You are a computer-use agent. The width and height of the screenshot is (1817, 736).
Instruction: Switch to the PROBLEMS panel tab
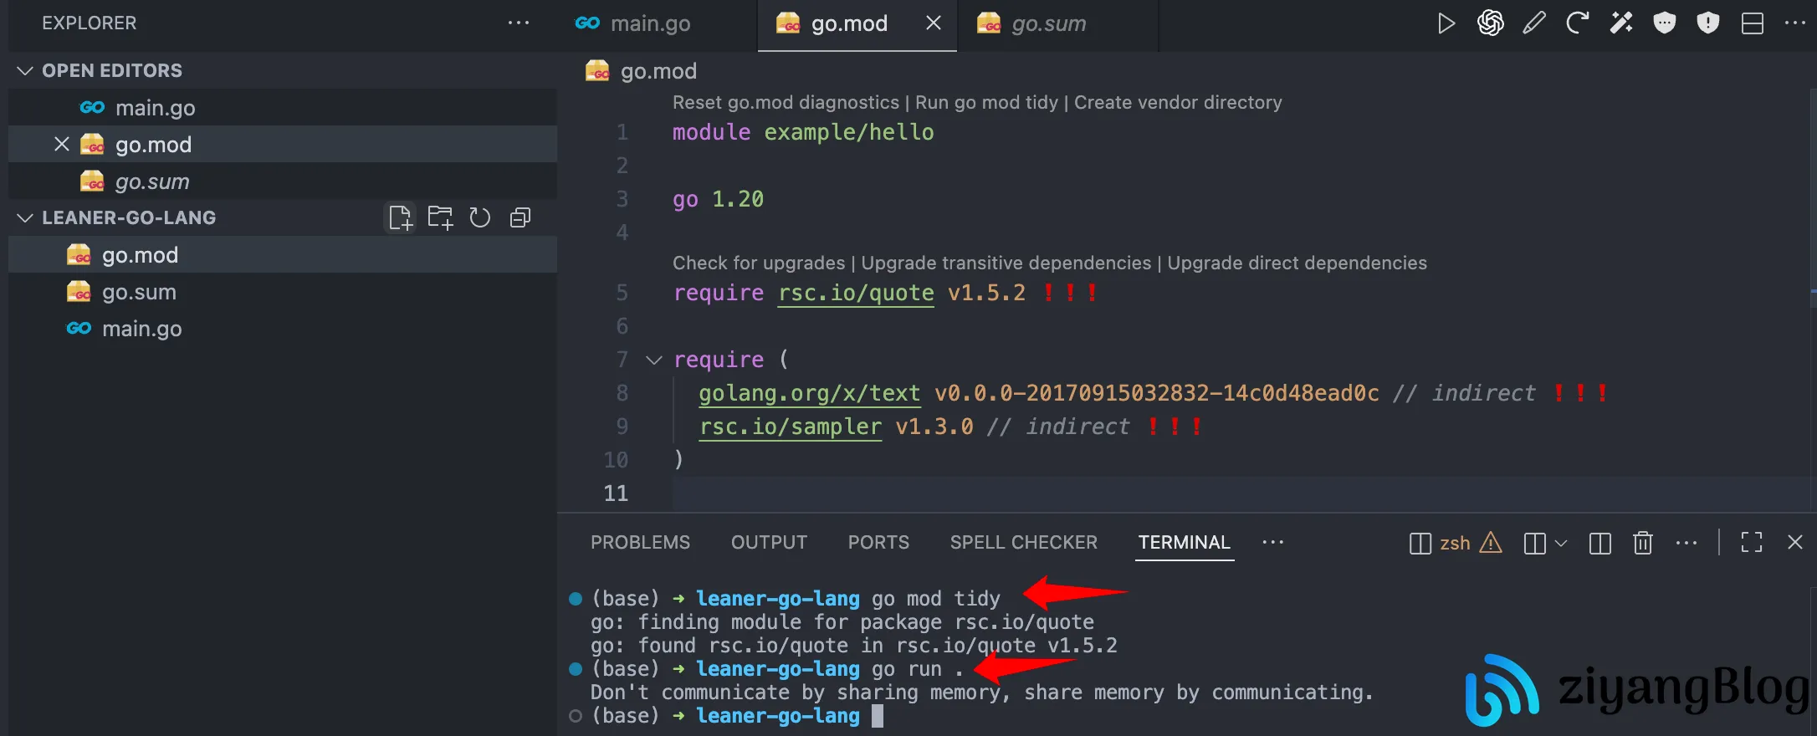coord(640,543)
